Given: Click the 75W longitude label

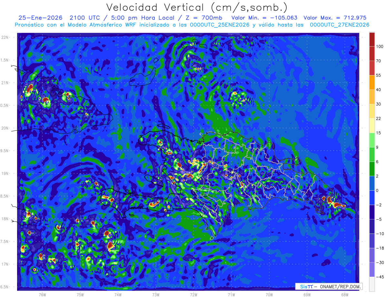Looking at the screenshot, I should click(80, 295).
